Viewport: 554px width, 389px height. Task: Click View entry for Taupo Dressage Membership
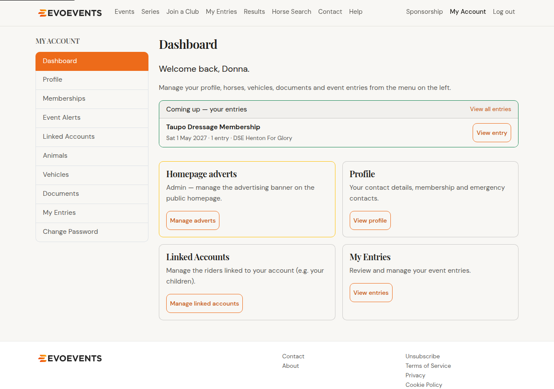tap(492, 133)
